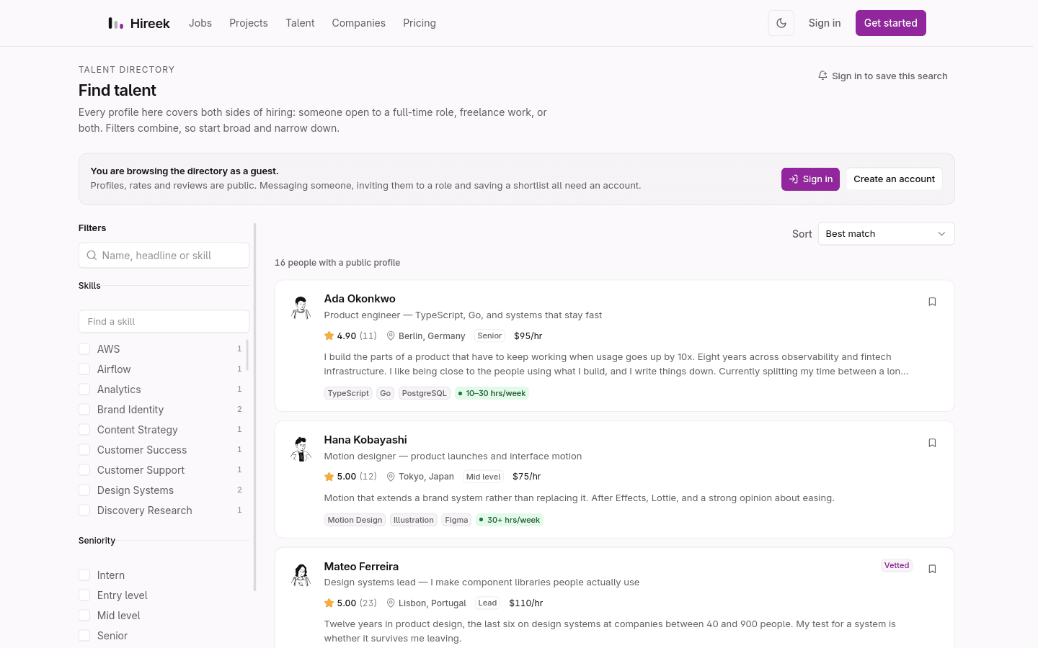
Task: Click the Name, headline or skill search field
Action: (x=164, y=256)
